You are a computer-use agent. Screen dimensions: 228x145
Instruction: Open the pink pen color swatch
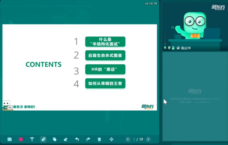[21, 139]
